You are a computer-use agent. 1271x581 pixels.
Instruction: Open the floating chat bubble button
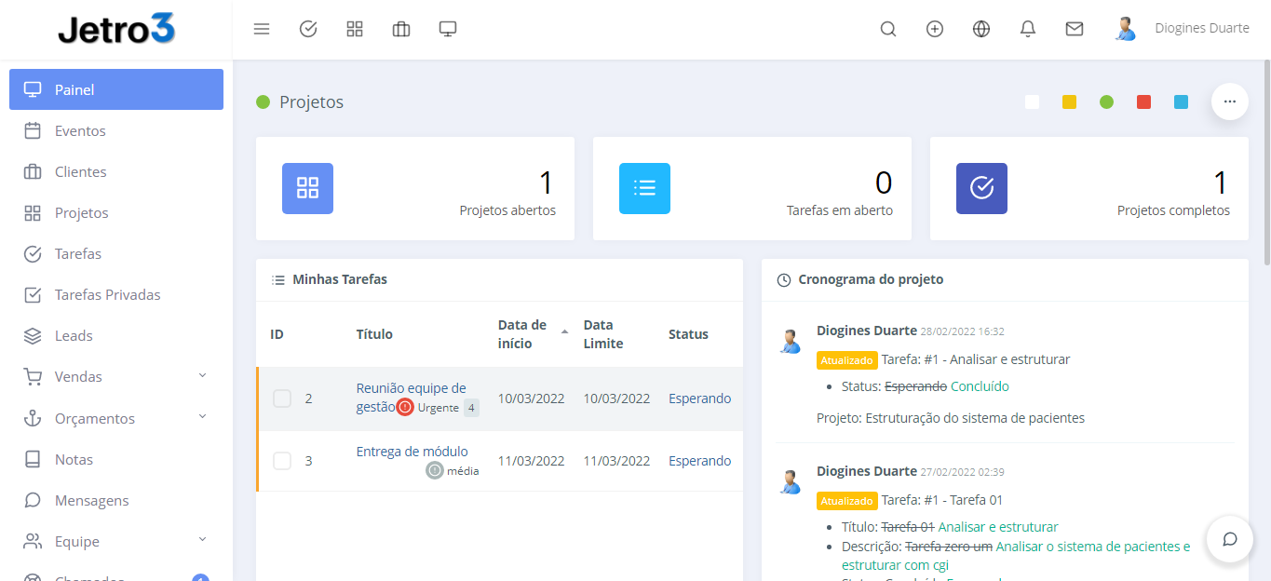point(1229,539)
